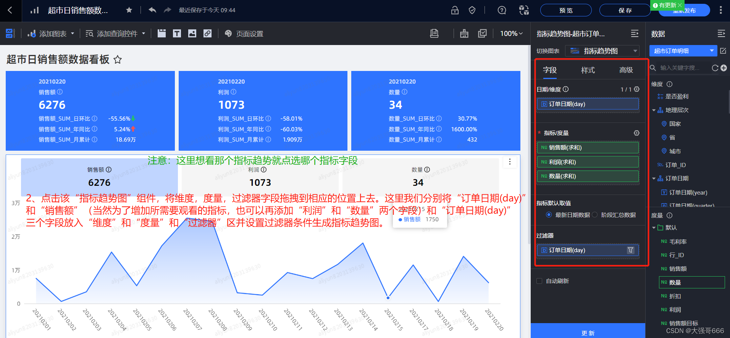The width and height of the screenshot is (730, 338).
Task: Select 利润(求和) measure field
Action: pyautogui.click(x=588, y=162)
